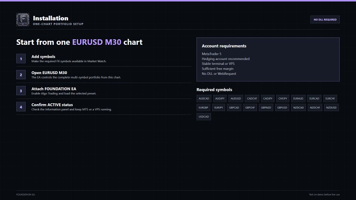Select the EURGBP symbol tag
Screen dimensions: 356x200
tap(203, 107)
